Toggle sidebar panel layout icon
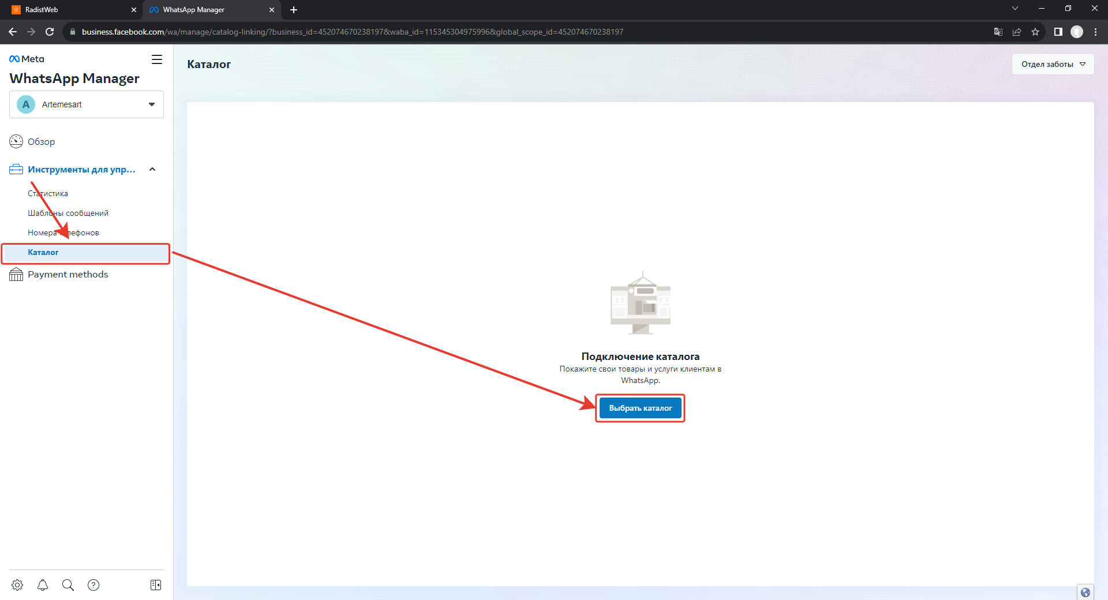The image size is (1108, 600). click(x=156, y=585)
